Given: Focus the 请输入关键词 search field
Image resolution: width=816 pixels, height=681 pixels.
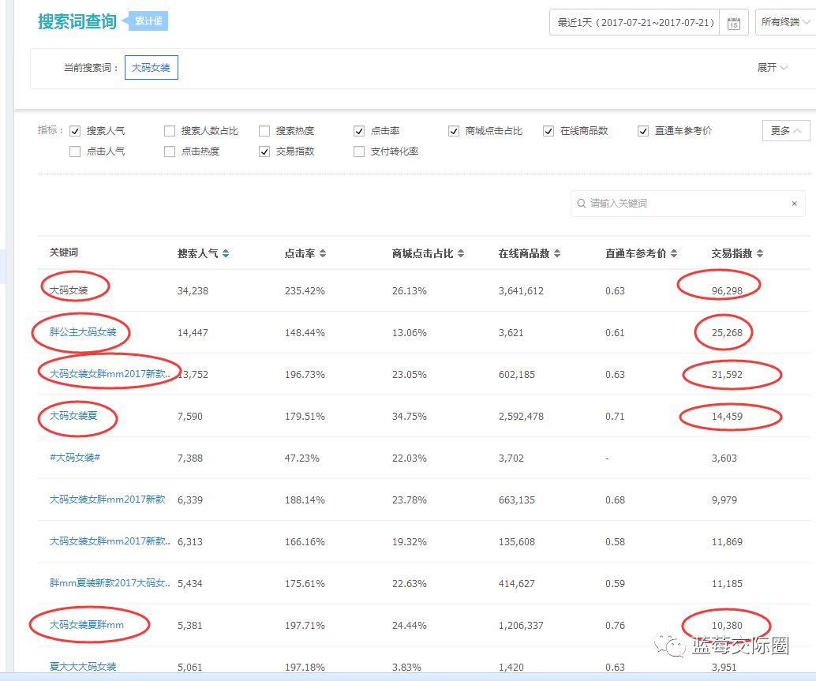Looking at the screenshot, I should (687, 204).
